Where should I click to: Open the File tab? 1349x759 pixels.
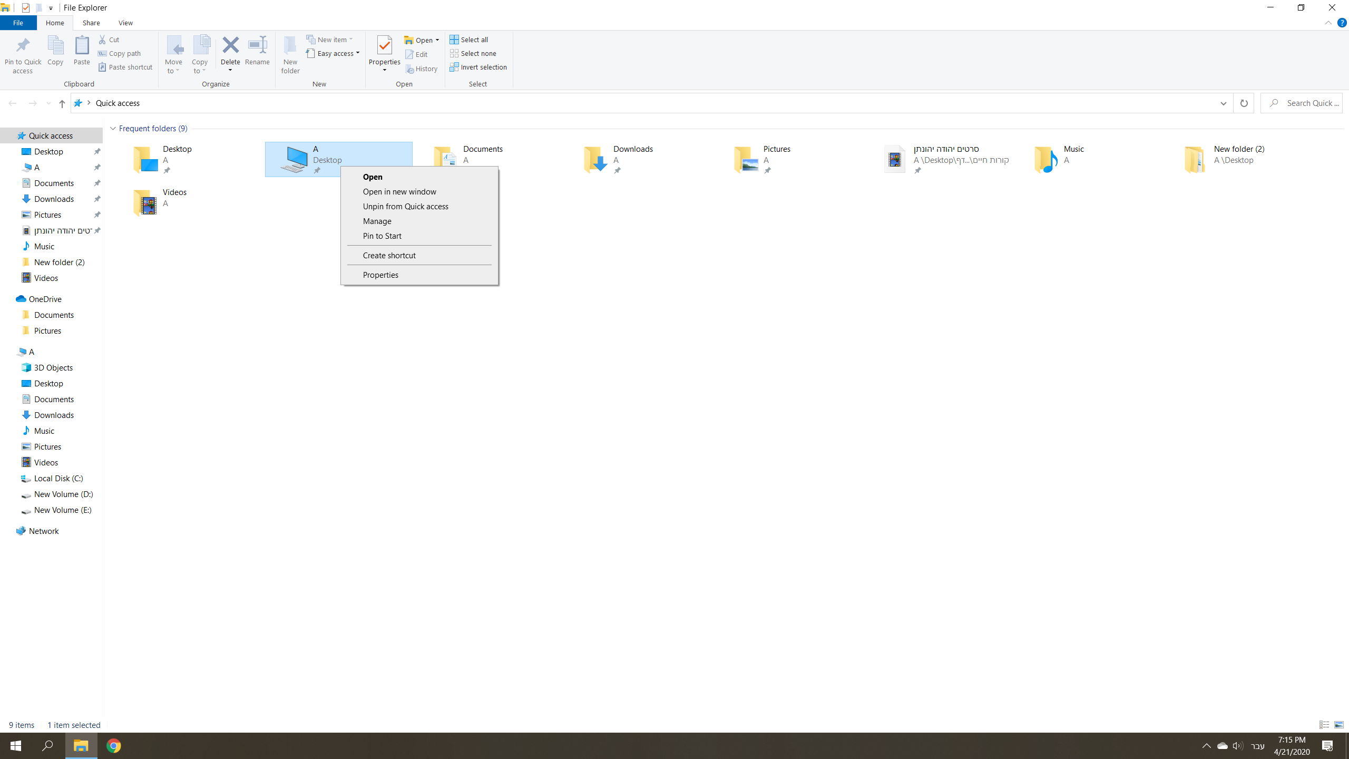pyautogui.click(x=18, y=23)
